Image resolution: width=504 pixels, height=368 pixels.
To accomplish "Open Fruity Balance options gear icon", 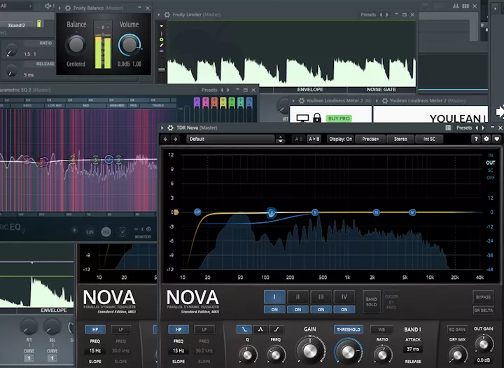I will (68, 8).
